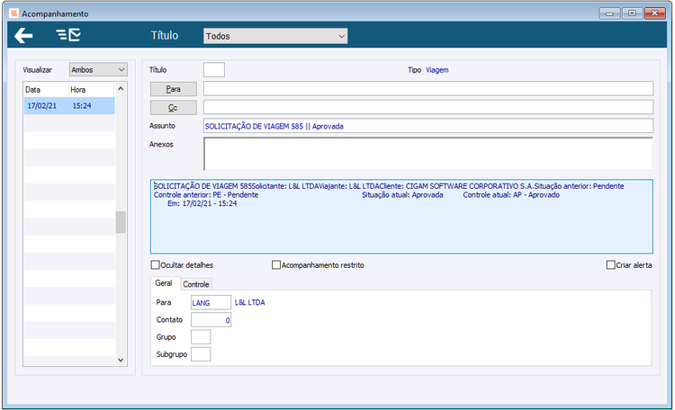The image size is (675, 410).
Task: Minimize the Acompanhamento window
Action: (609, 13)
